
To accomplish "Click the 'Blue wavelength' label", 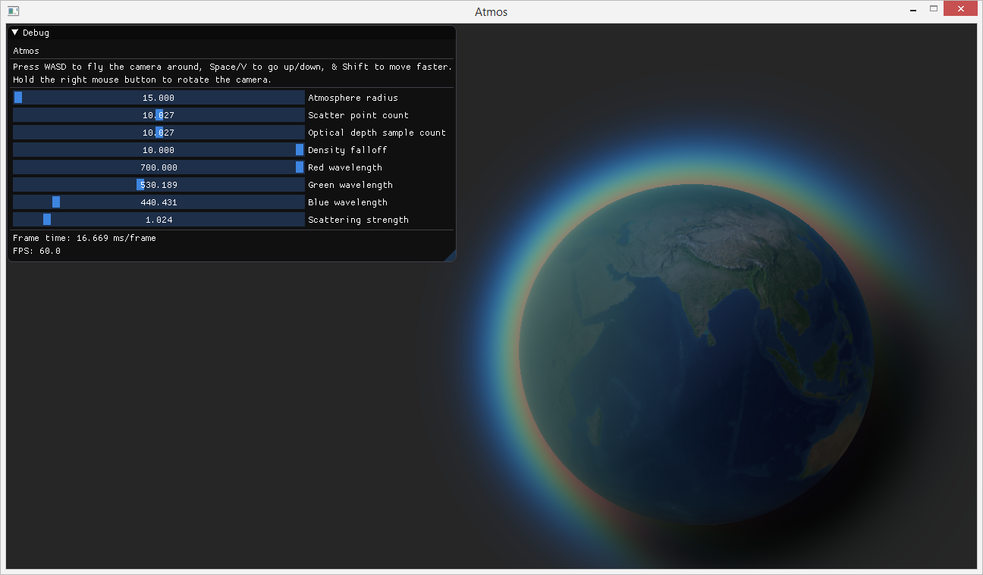I will (347, 202).
